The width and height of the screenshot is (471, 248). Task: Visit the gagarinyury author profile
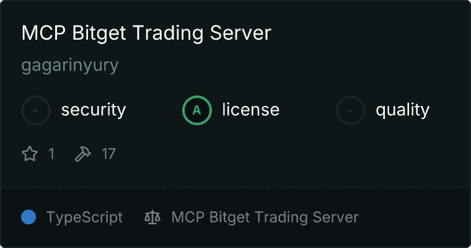[x=70, y=65]
